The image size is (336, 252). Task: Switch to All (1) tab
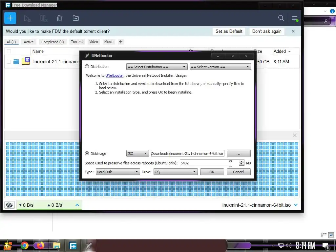tap(11, 42)
